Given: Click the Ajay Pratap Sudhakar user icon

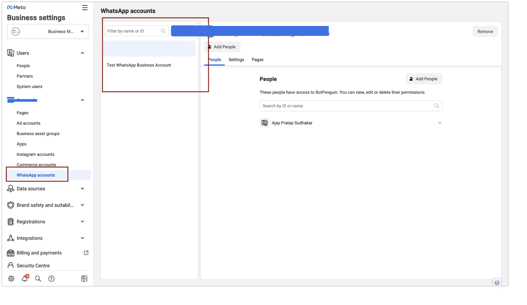Looking at the screenshot, I should coord(264,123).
